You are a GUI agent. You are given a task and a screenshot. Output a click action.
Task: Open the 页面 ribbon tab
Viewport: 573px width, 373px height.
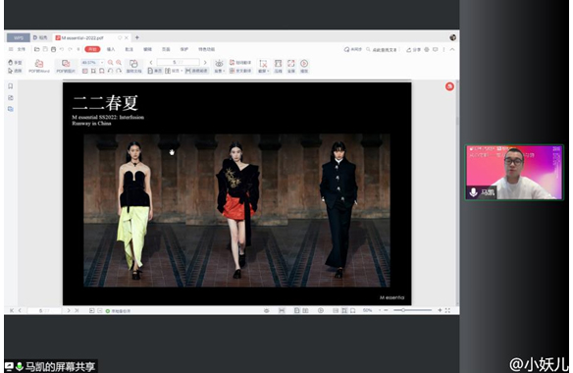(166, 49)
